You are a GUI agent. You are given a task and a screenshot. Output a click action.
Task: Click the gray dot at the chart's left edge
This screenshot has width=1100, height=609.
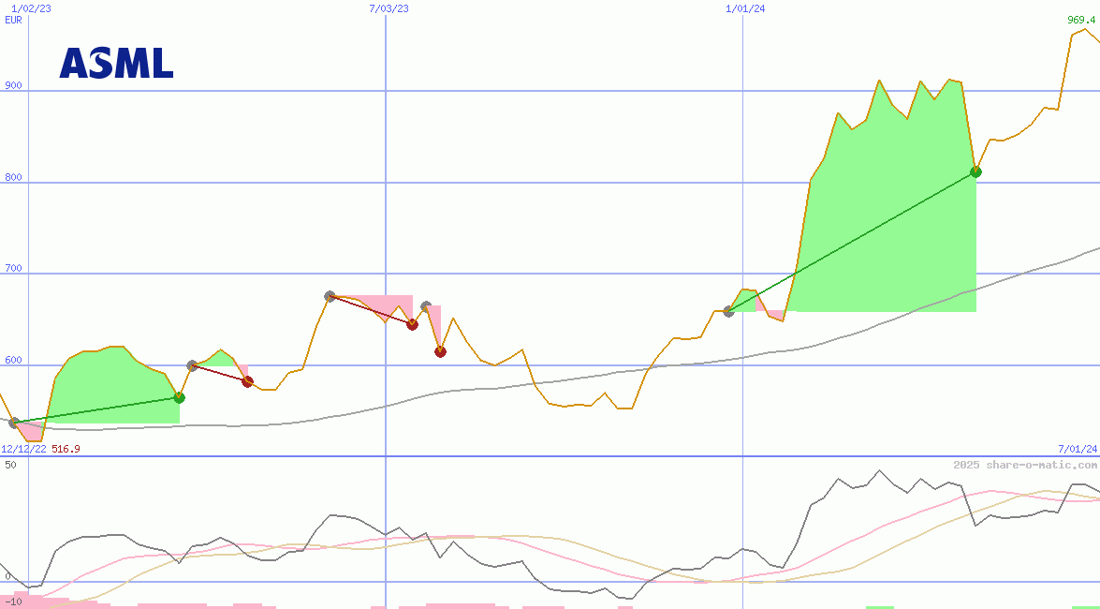[x=13, y=422]
